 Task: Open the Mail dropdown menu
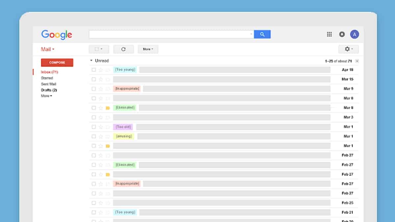[x=46, y=49]
